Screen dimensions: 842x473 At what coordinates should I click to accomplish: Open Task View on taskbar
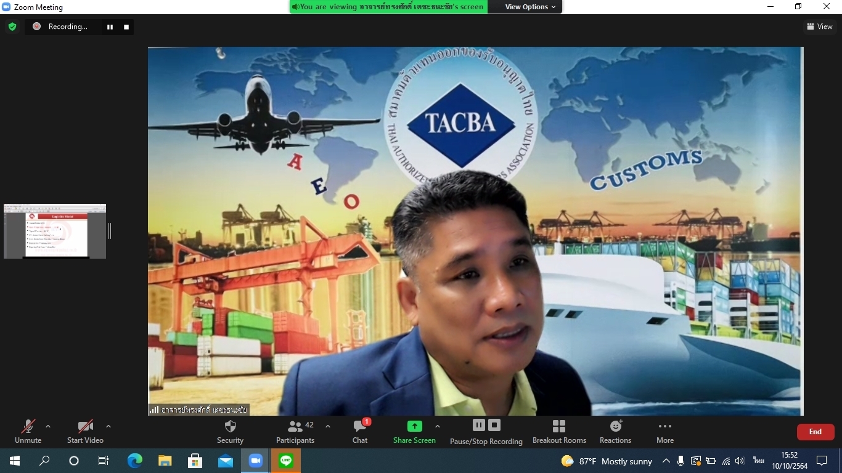click(x=104, y=461)
